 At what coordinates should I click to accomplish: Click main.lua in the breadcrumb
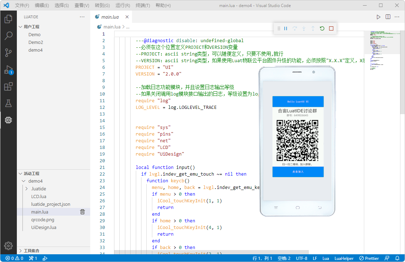pyautogui.click(x=112, y=27)
